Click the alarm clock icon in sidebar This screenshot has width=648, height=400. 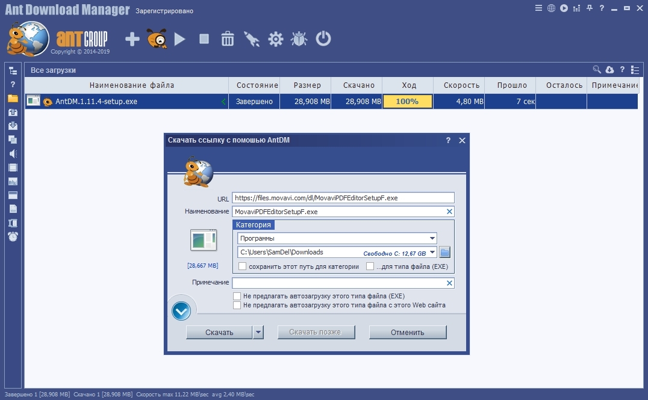(13, 236)
